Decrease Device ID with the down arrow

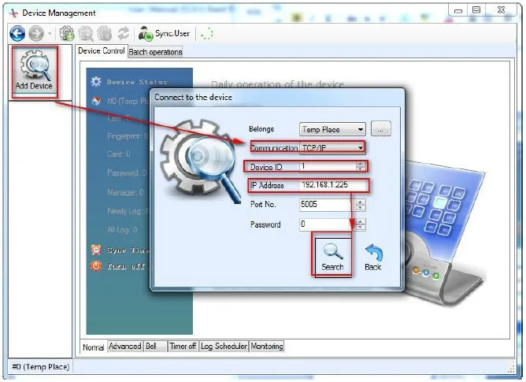point(361,169)
